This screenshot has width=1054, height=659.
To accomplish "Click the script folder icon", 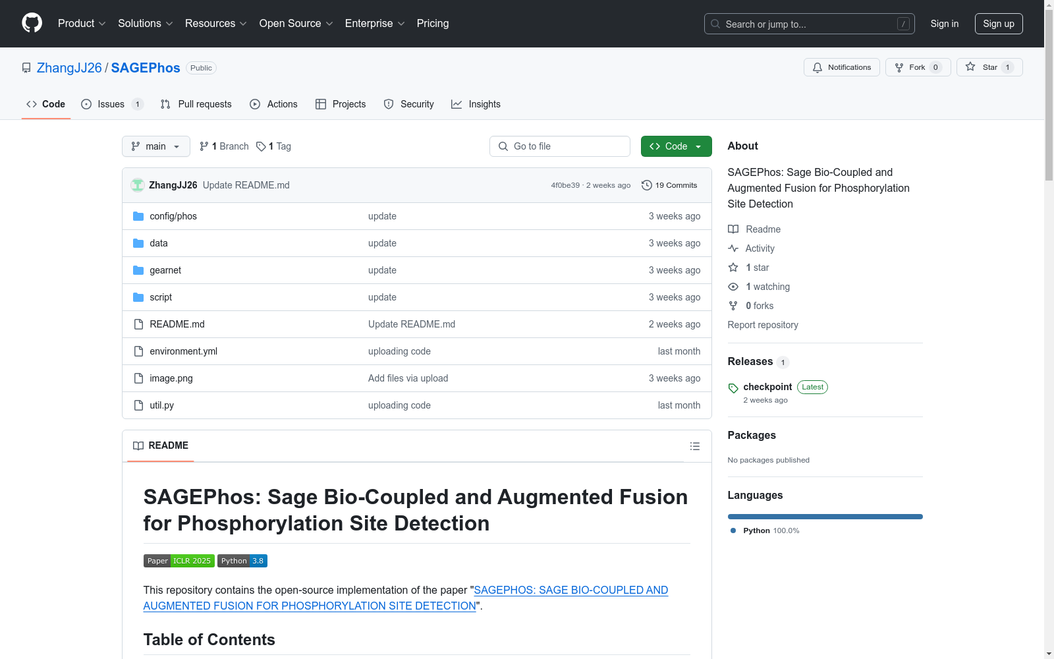I will (138, 297).
